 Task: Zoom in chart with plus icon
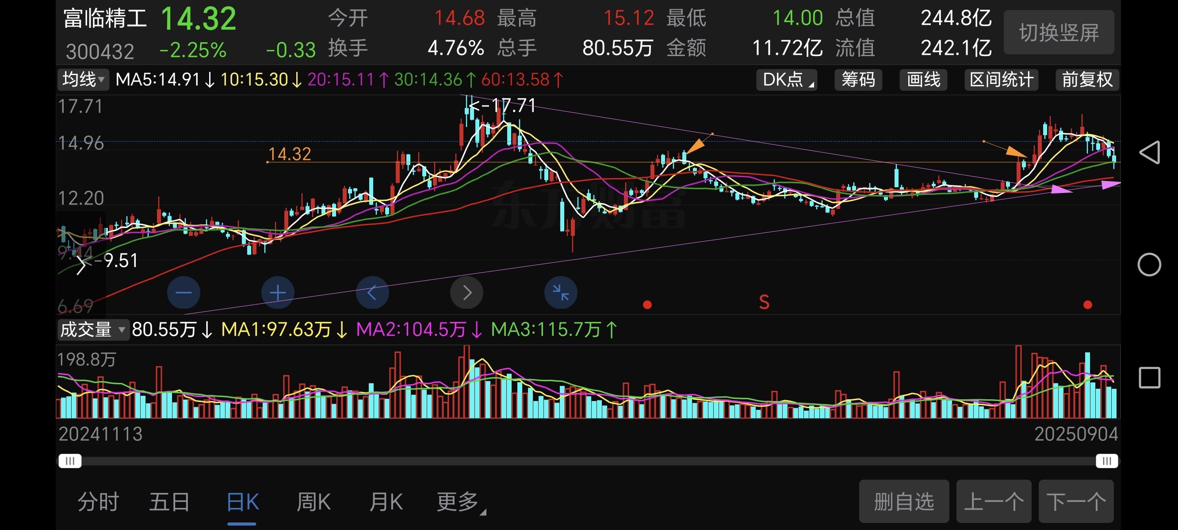(x=278, y=292)
